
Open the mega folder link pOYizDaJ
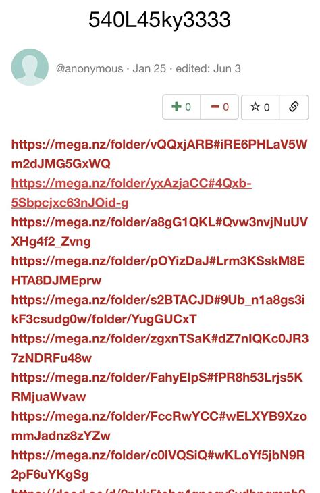tap(158, 270)
